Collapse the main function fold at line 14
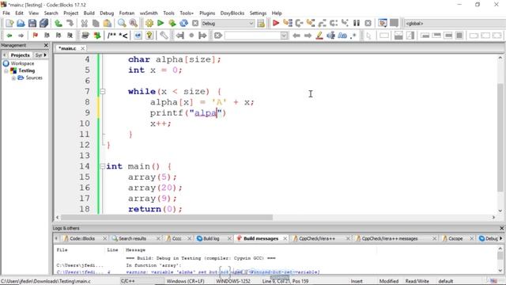 [102, 166]
